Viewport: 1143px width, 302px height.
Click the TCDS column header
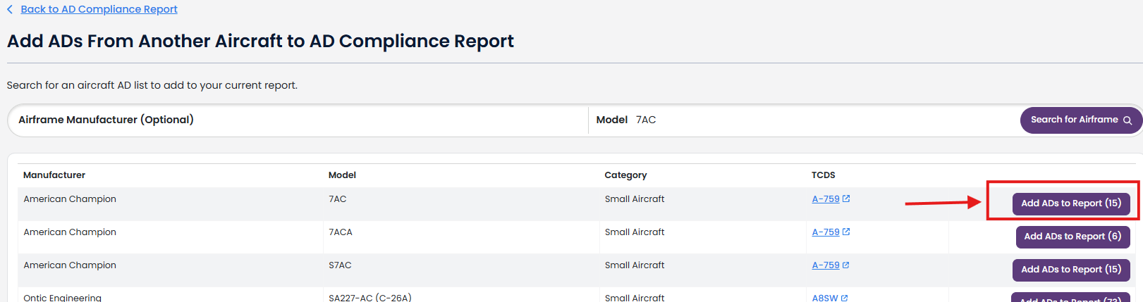point(823,175)
